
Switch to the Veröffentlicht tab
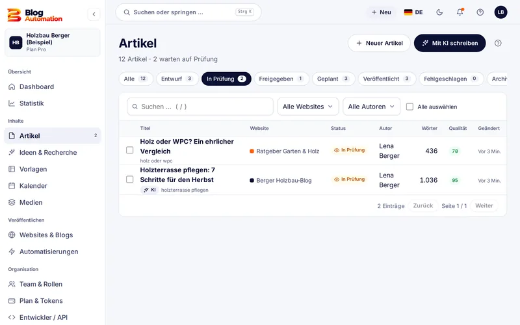click(387, 79)
